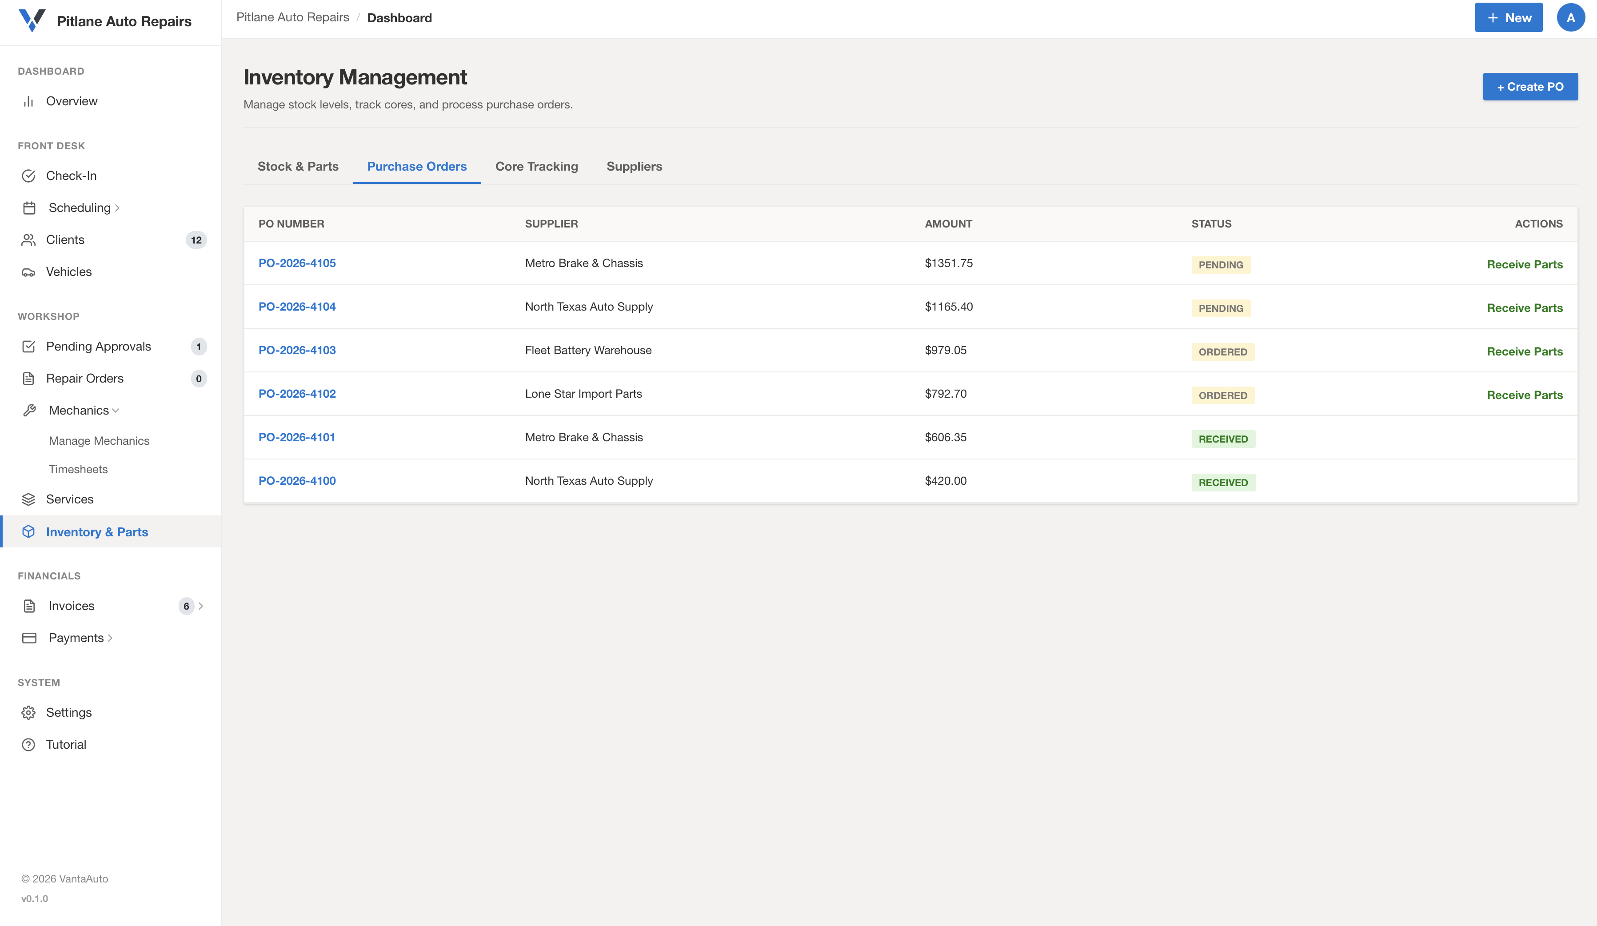Open purchase order PO-2026-4102
Image resolution: width=1597 pixels, height=926 pixels.
click(x=297, y=394)
